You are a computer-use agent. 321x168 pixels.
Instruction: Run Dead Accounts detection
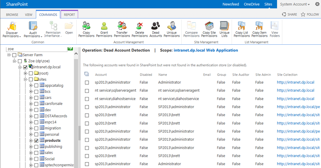pos(155,30)
